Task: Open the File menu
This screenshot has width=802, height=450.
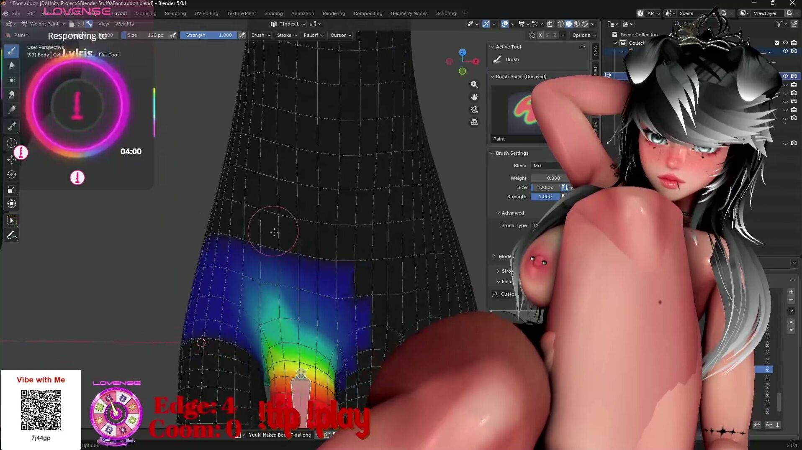Action: point(16,13)
